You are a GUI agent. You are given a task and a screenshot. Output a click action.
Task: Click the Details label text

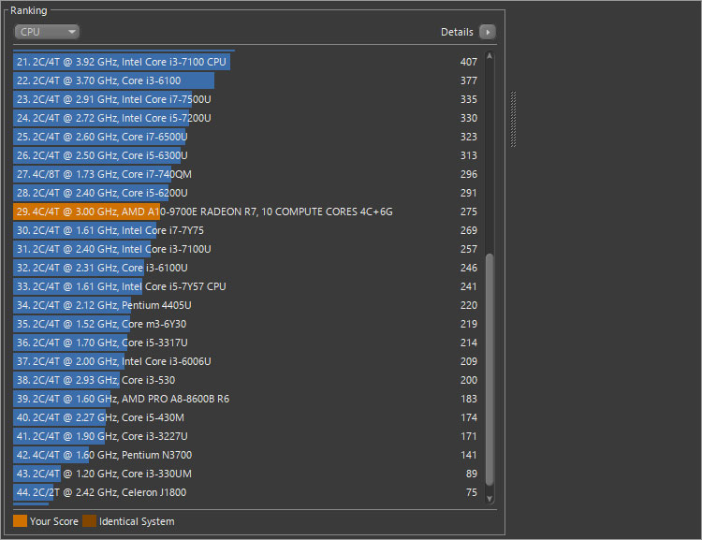[x=457, y=32]
